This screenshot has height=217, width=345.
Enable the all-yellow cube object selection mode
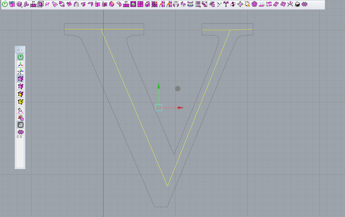click(x=20, y=102)
